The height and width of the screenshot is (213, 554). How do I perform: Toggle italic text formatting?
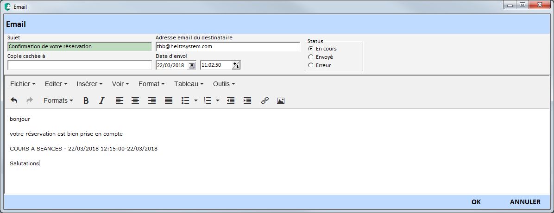click(x=102, y=100)
